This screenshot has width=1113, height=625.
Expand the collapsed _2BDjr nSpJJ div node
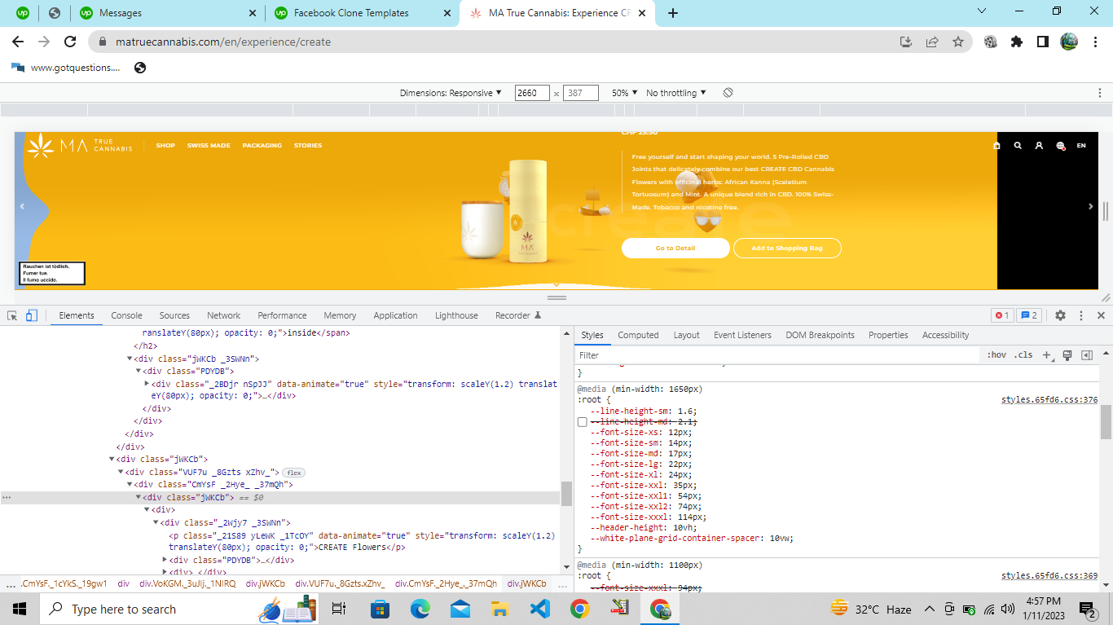[147, 384]
